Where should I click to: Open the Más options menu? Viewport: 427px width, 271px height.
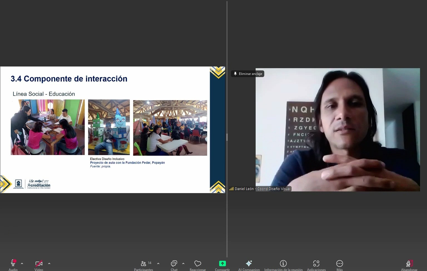[340, 265]
